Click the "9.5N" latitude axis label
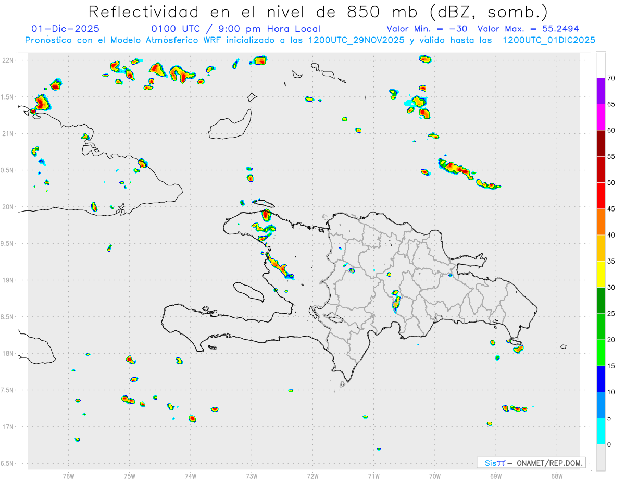 7,243
